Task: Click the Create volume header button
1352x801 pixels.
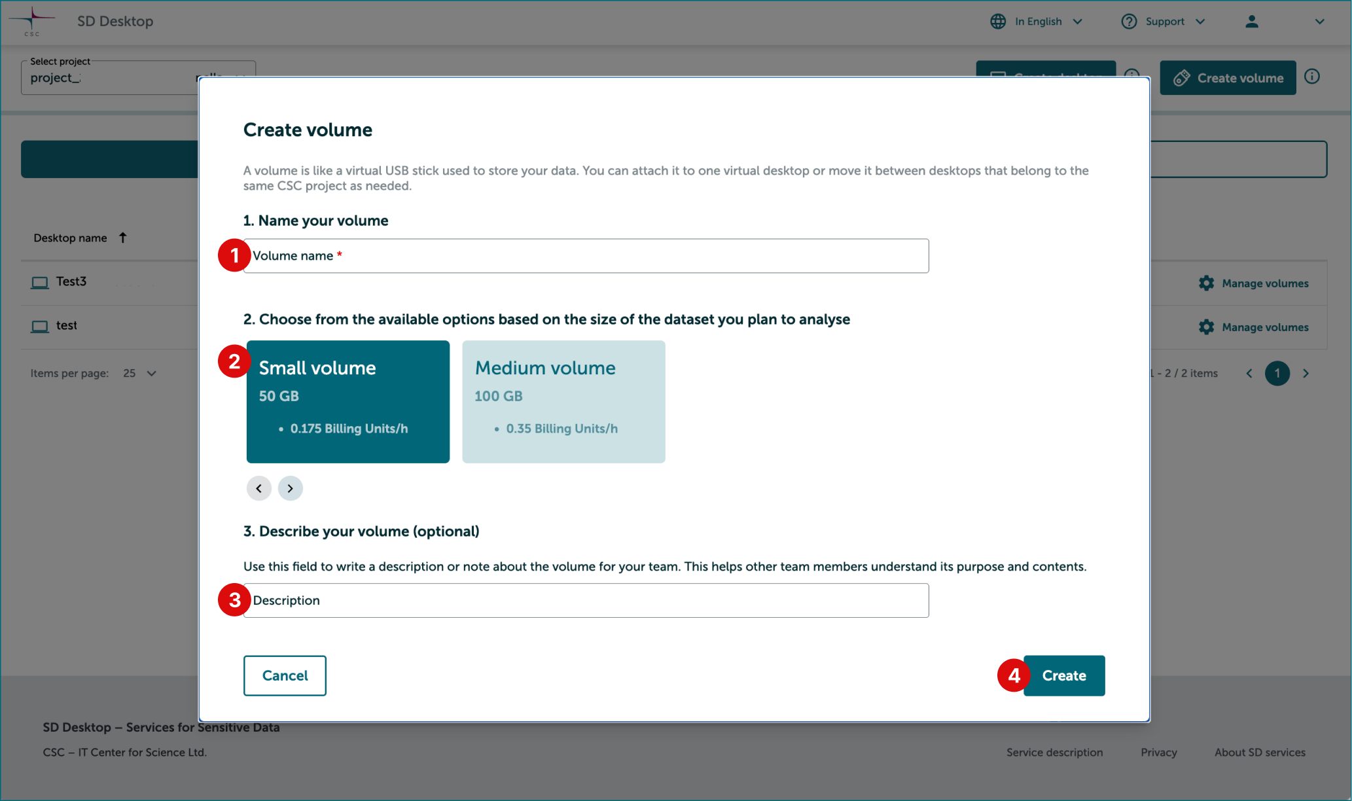Action: (x=1228, y=78)
